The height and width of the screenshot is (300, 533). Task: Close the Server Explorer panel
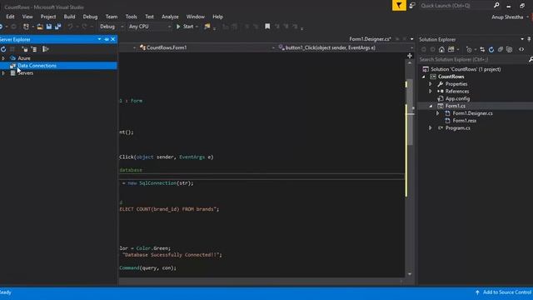113,39
